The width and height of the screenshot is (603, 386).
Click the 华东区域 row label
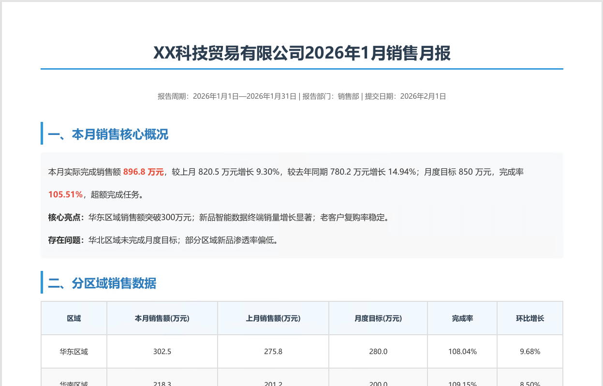click(x=74, y=352)
